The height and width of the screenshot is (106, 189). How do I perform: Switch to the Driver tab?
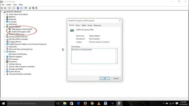[78, 25]
